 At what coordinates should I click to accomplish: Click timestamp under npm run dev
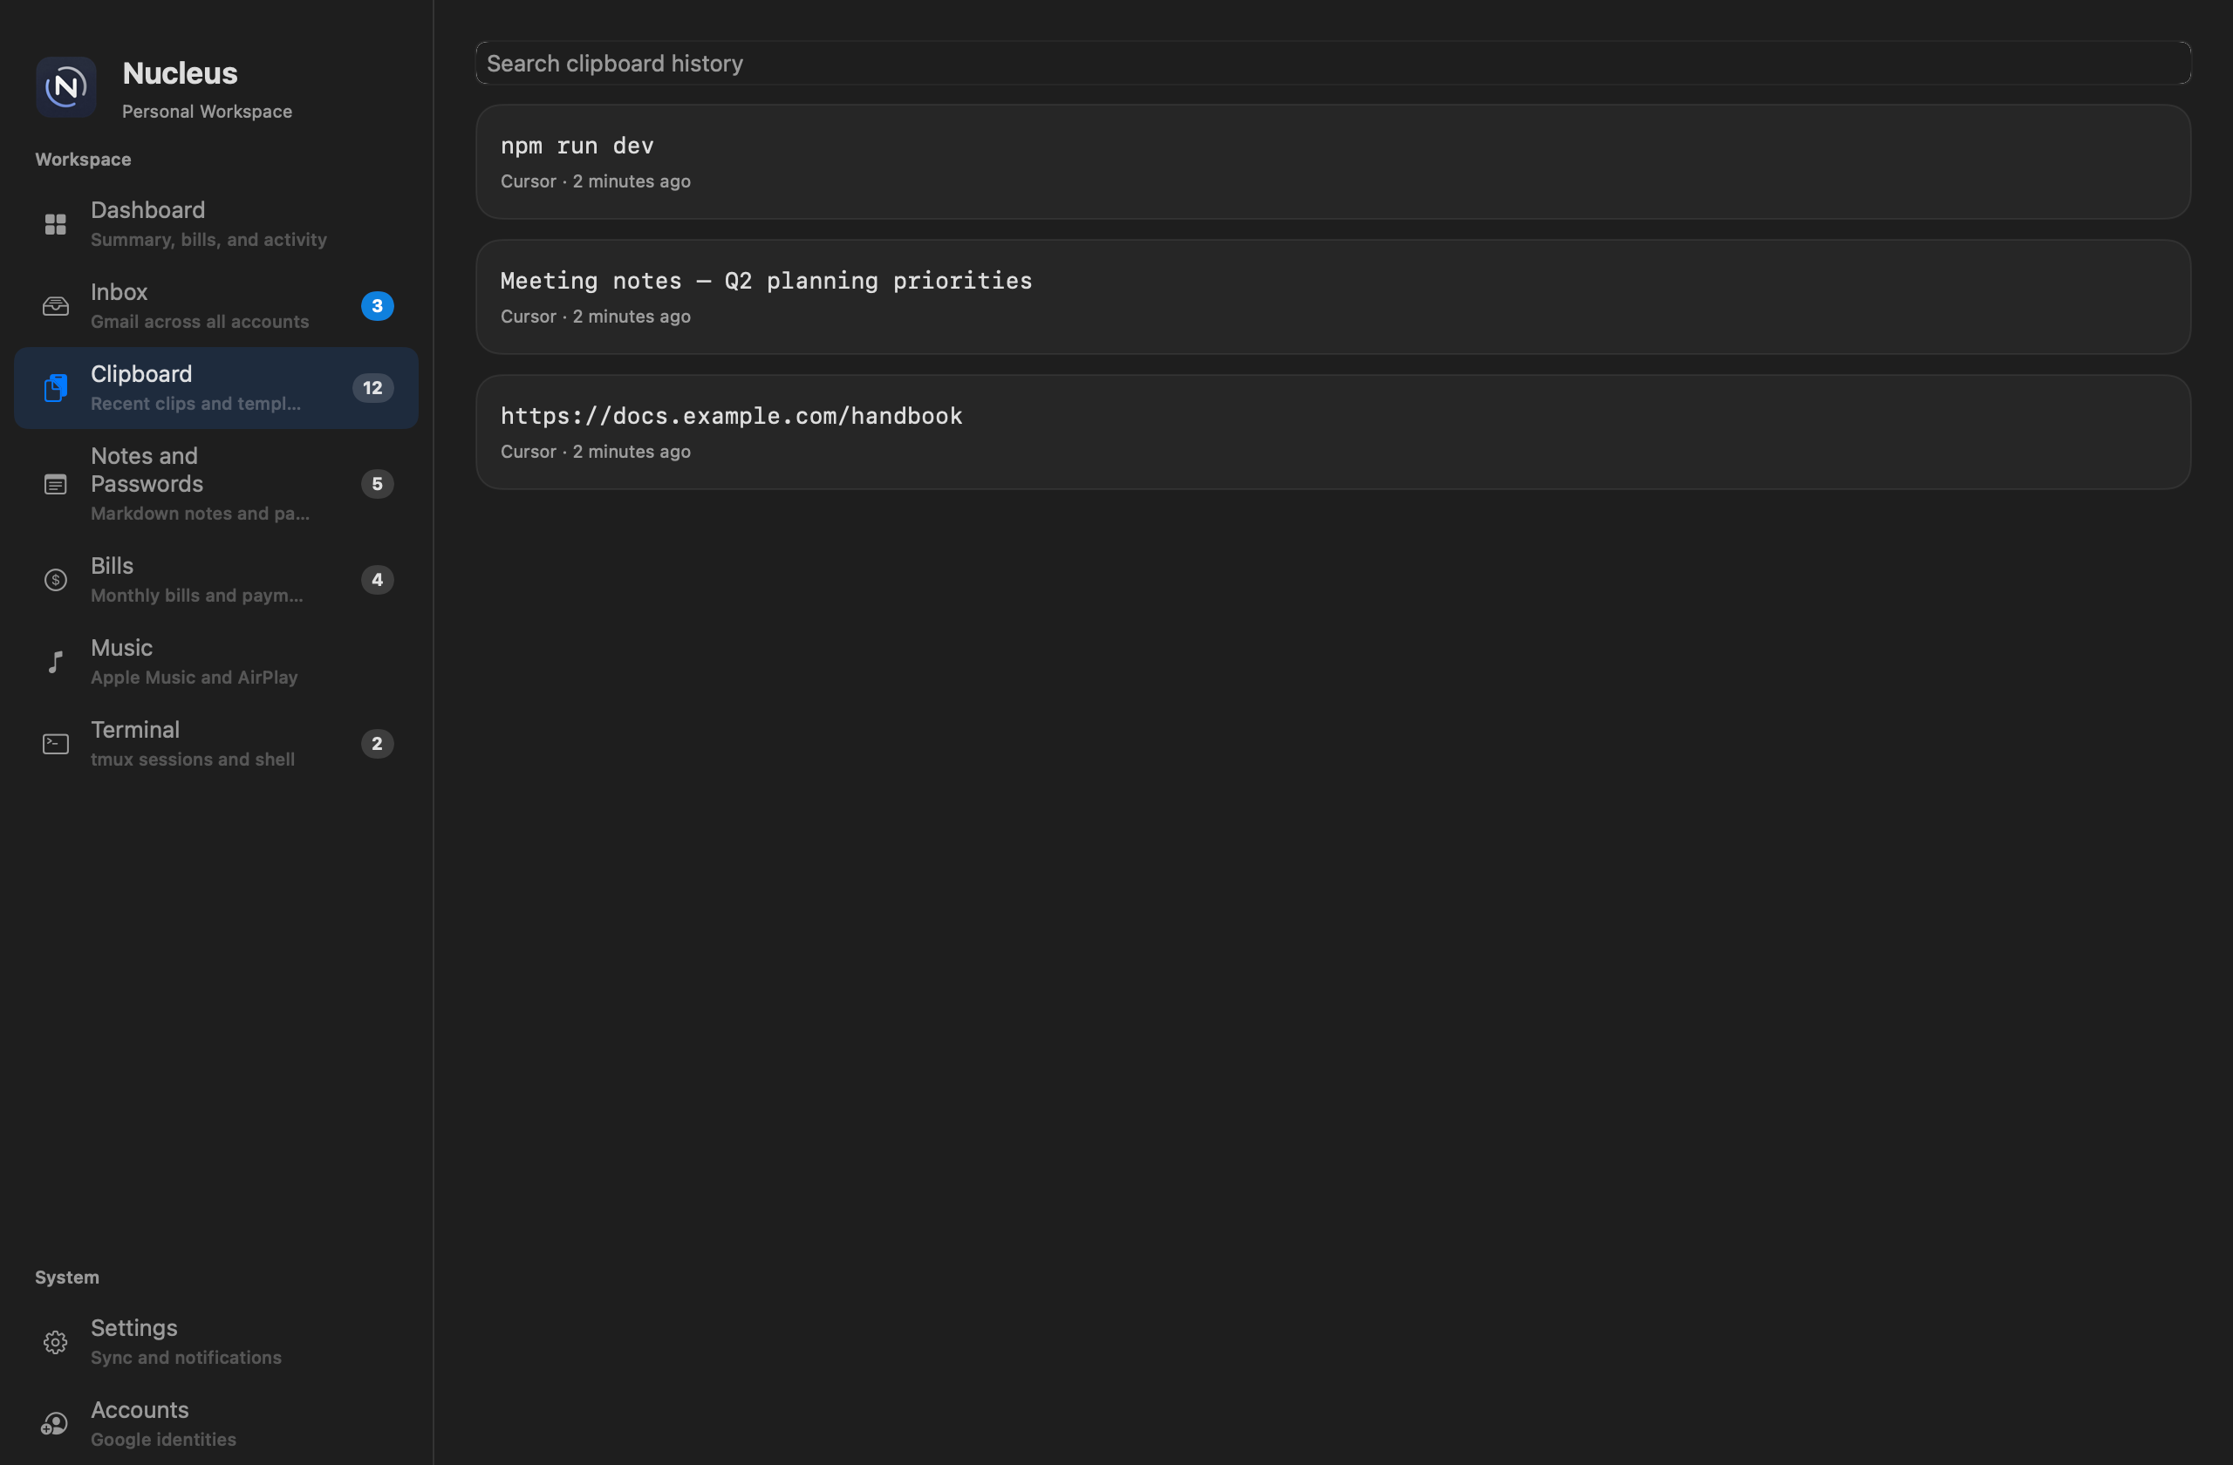tap(595, 181)
